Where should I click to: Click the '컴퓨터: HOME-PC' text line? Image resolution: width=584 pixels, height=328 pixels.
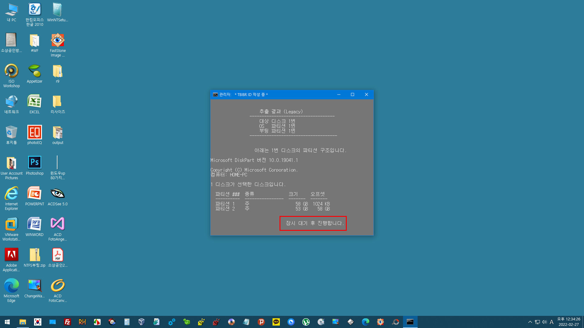229,175
